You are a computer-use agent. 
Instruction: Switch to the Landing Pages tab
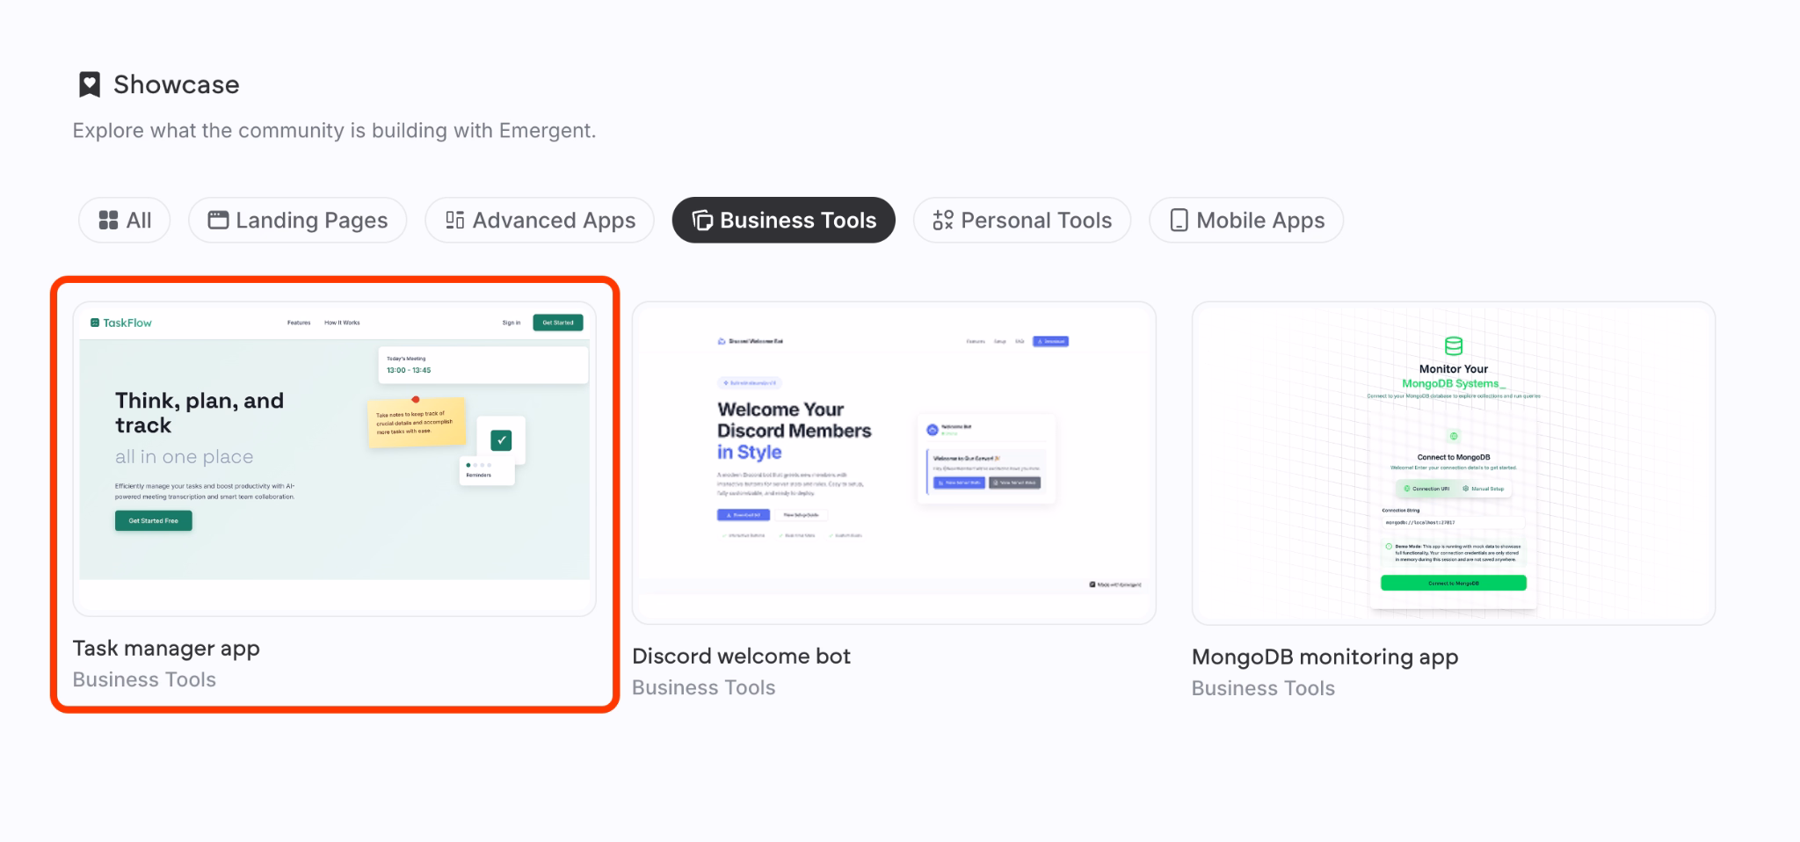click(x=298, y=220)
